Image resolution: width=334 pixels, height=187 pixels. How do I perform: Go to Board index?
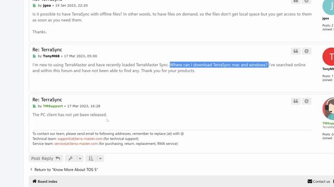[x=45, y=181]
